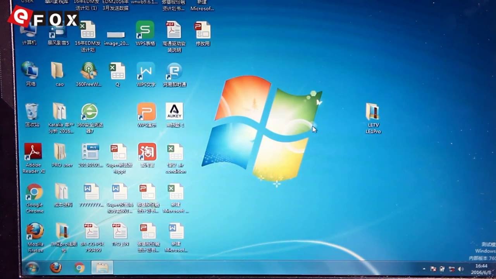The height and width of the screenshot is (279, 496).
Task: Open the Taobao (淘) shortcut
Action: point(147,156)
